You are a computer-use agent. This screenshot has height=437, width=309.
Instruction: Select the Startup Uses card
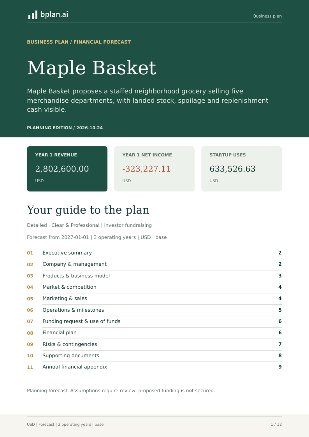[242, 169]
